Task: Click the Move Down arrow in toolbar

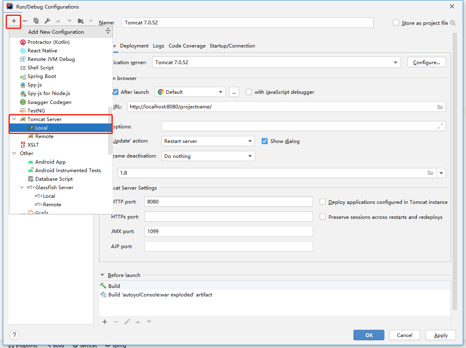Action: point(69,21)
